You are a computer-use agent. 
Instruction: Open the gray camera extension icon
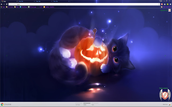[x=165, y=4]
